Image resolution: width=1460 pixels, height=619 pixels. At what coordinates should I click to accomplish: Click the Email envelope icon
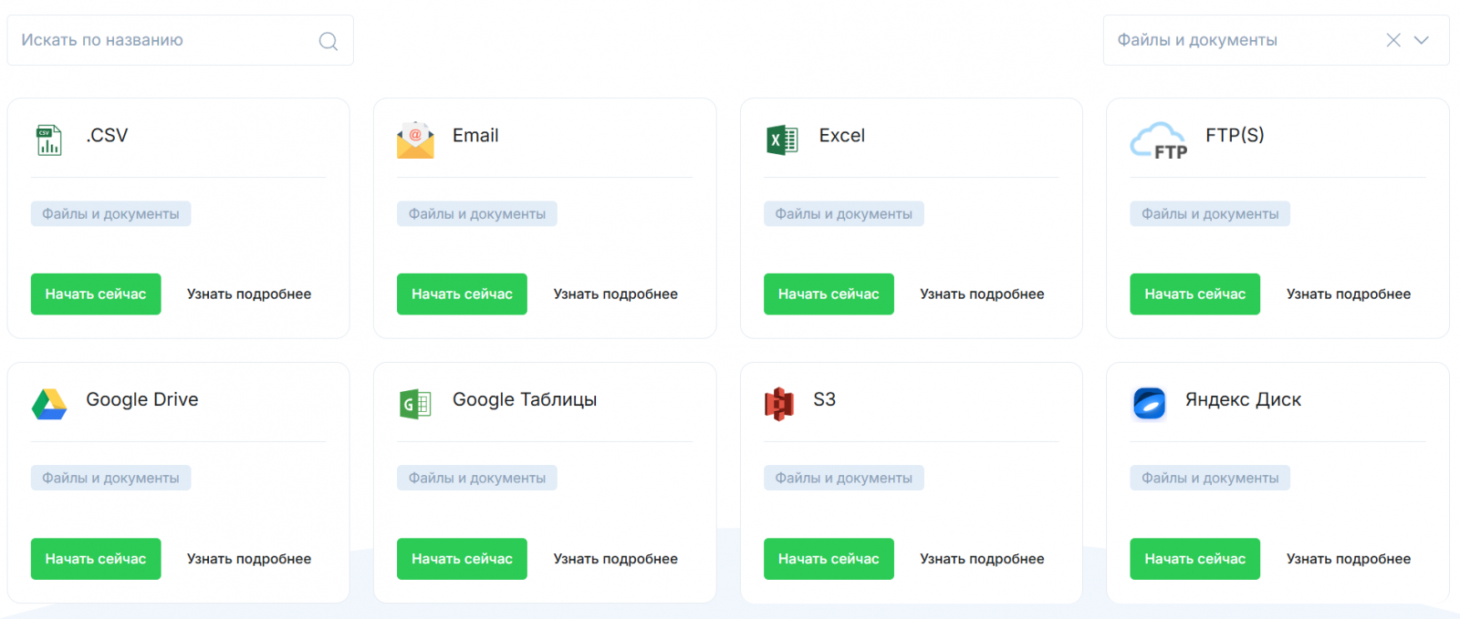(415, 140)
